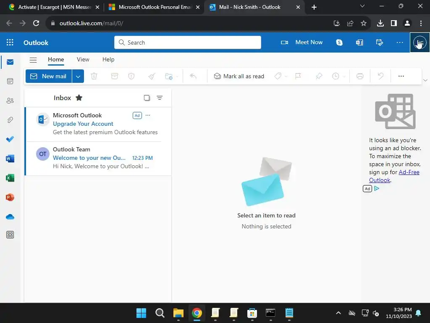Select the Home ribbon tab

click(56, 59)
